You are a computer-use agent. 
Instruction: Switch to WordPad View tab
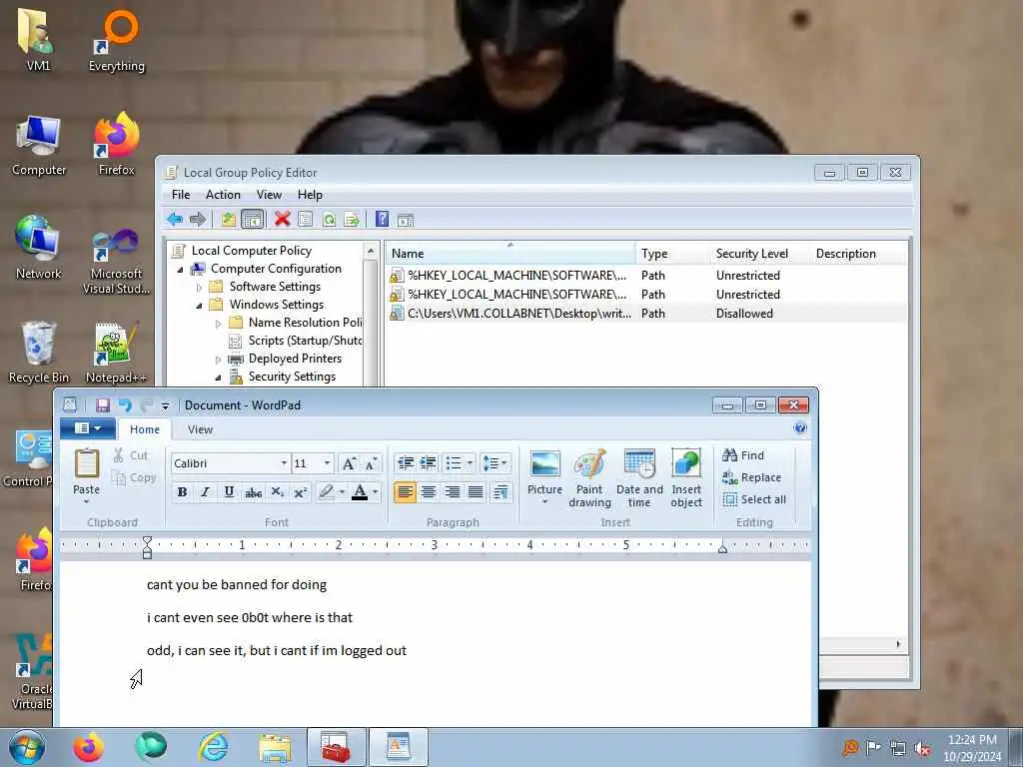pyautogui.click(x=200, y=429)
